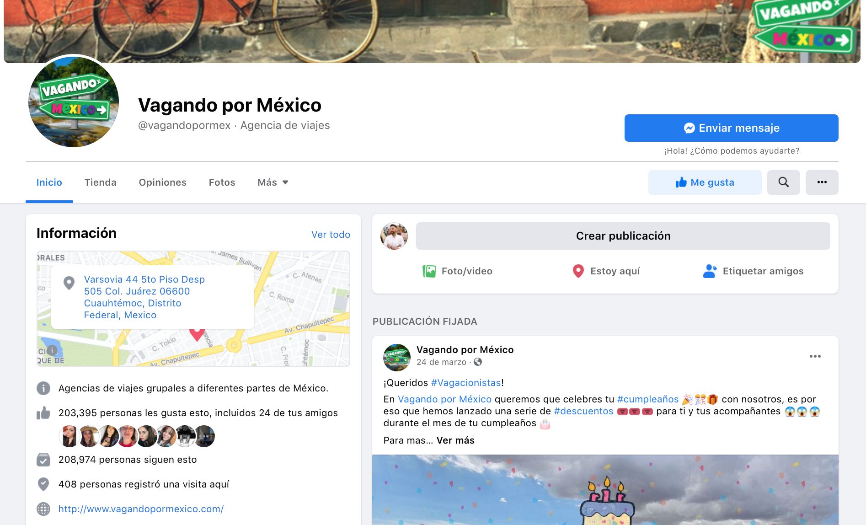
Task: Click the Estoy aquí location pin icon
Action: click(x=578, y=271)
